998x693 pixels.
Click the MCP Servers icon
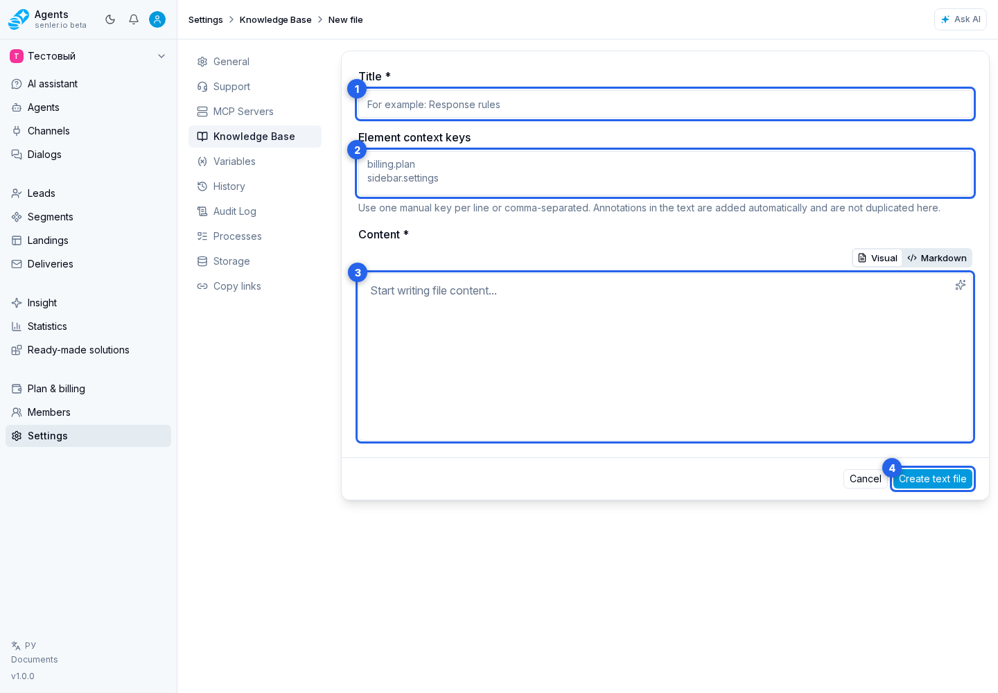[x=202, y=112]
